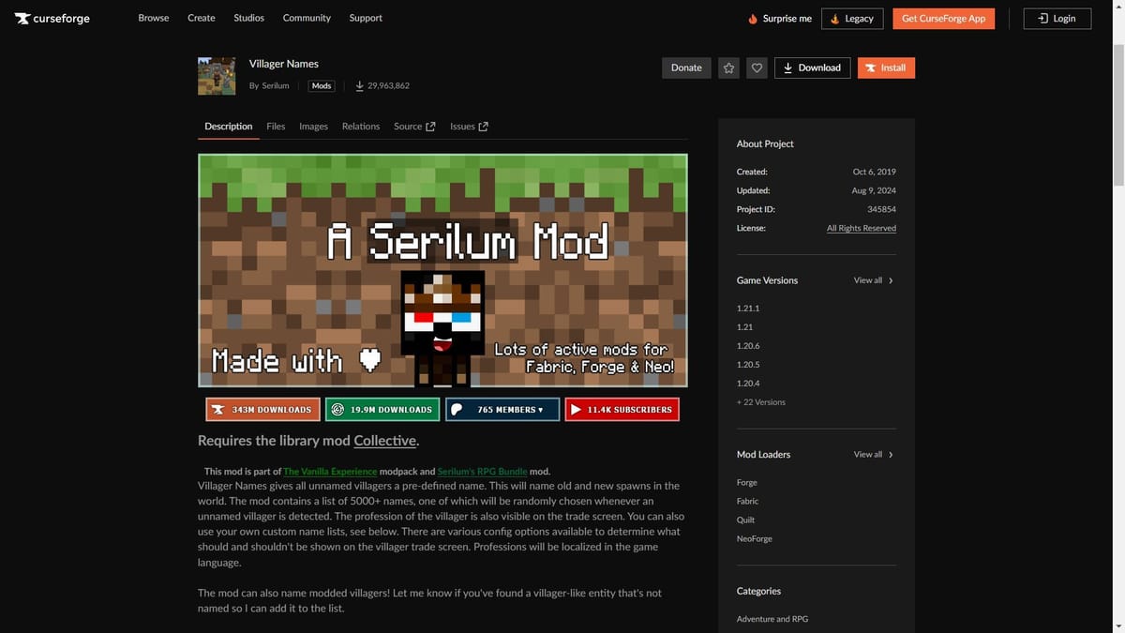Click the All Rights Reserved license link
Image resolution: width=1125 pixels, height=633 pixels.
861,227
